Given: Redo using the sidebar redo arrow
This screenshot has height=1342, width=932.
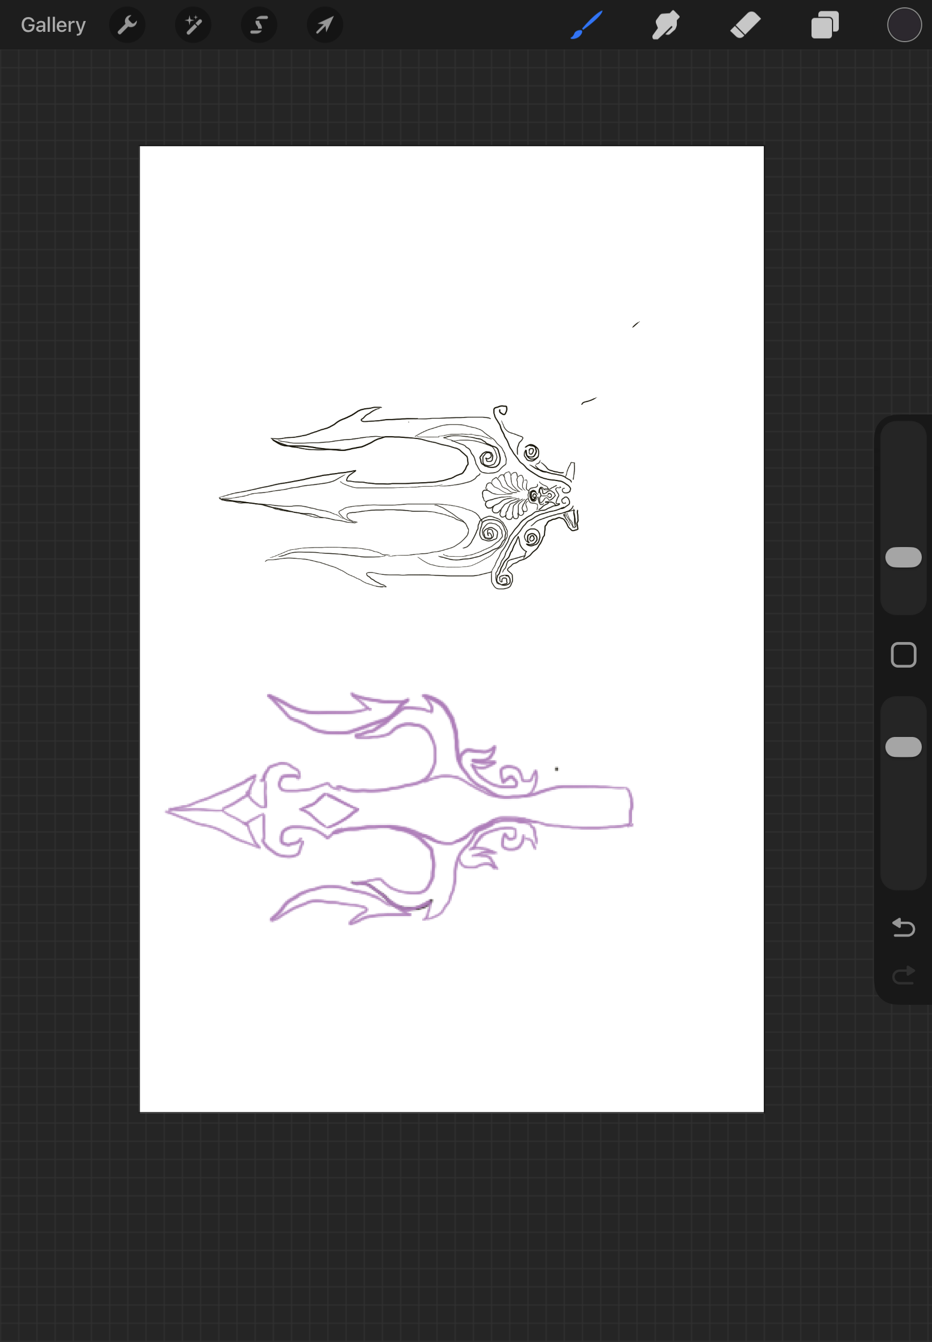Looking at the screenshot, I should (903, 975).
